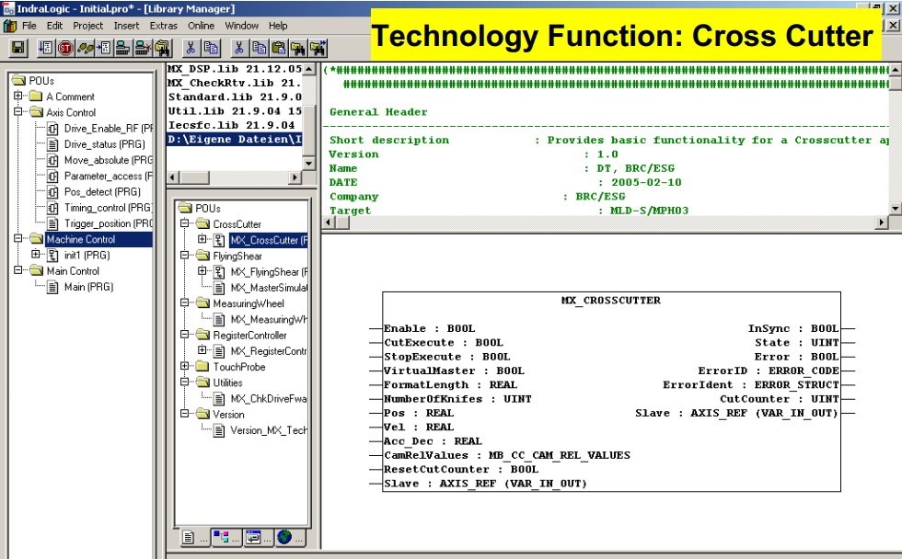Collapse the Main Control folder
The width and height of the screenshot is (902, 559).
17,269
